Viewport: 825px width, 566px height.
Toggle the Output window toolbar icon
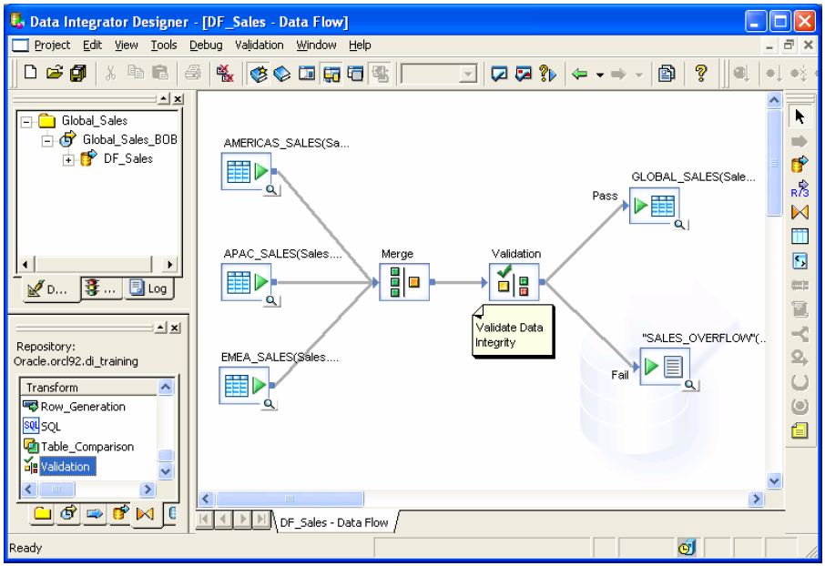[356, 73]
